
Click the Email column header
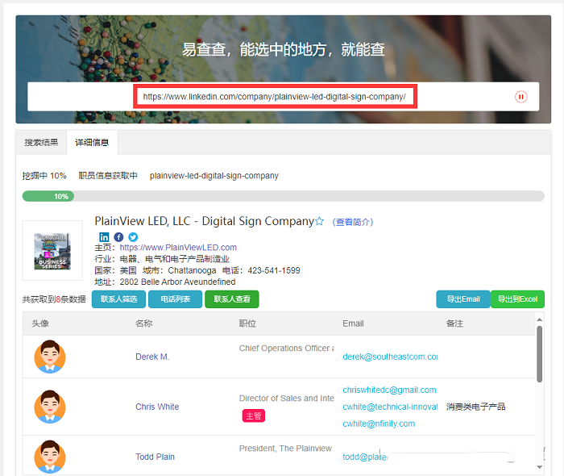coord(353,324)
